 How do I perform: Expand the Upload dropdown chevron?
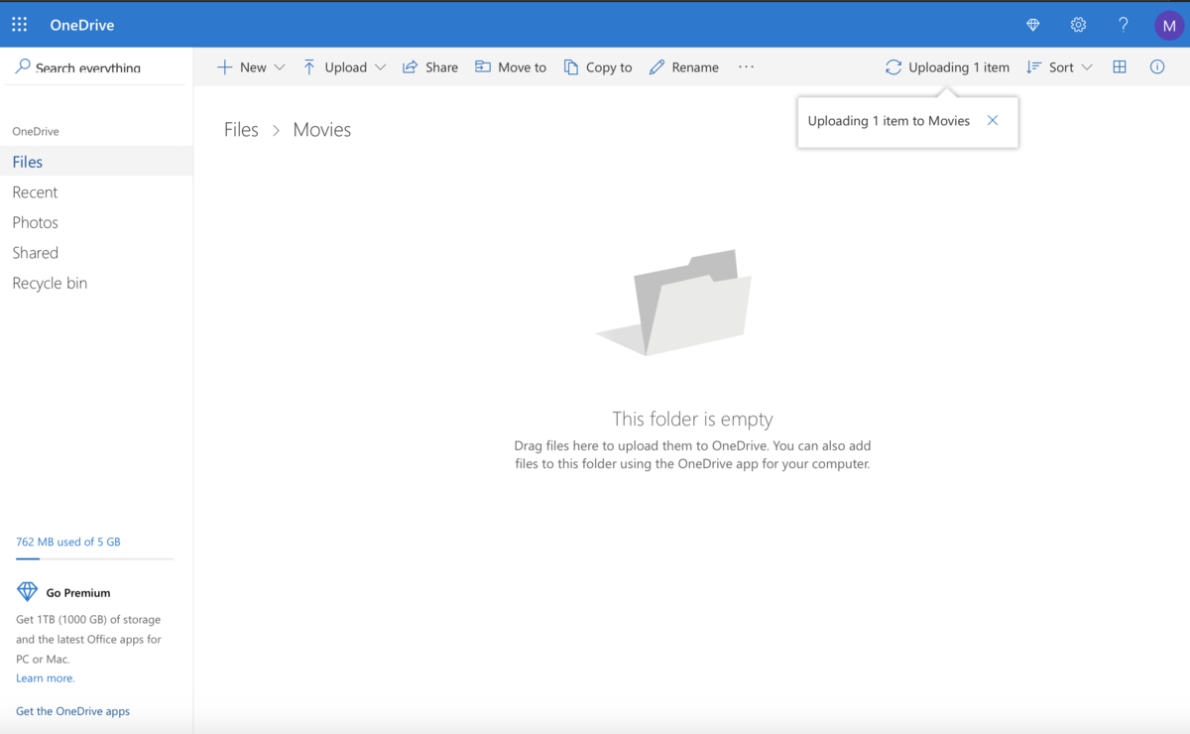coord(380,67)
